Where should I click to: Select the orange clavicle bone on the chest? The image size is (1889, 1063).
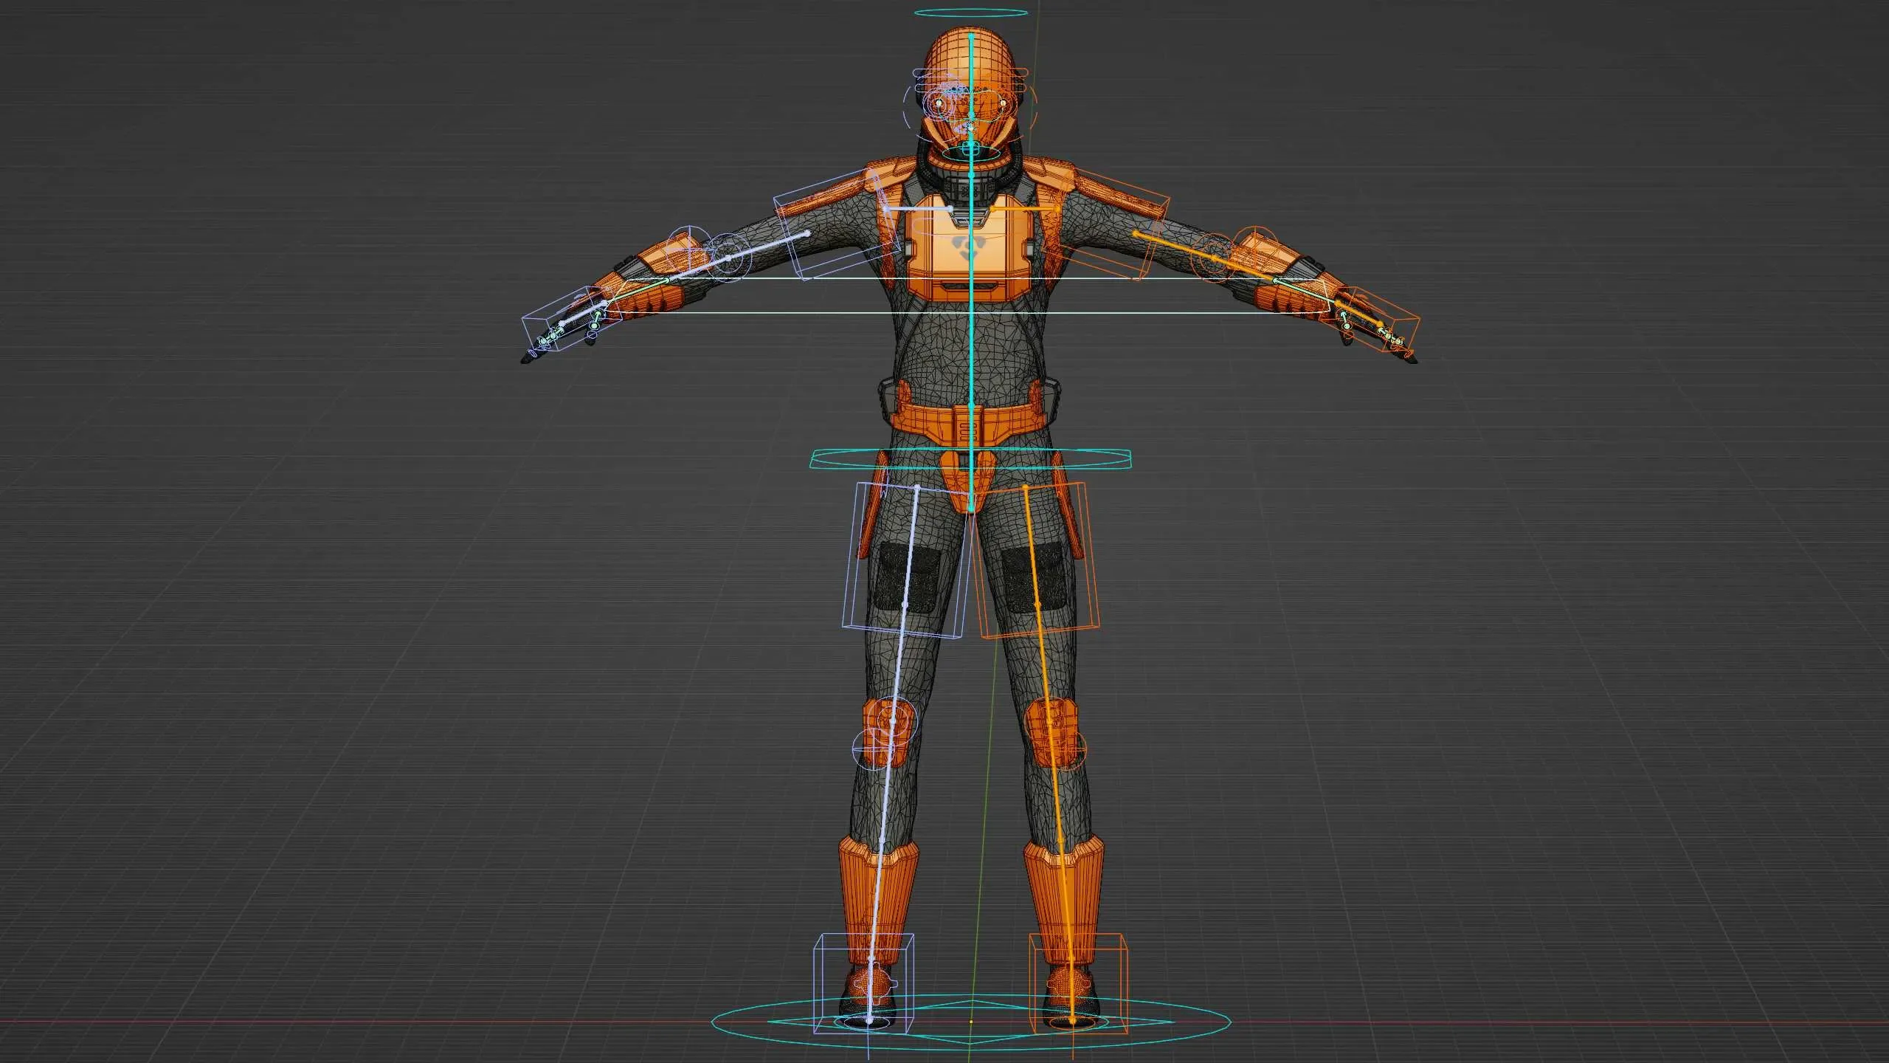pyautogui.click(x=1026, y=210)
